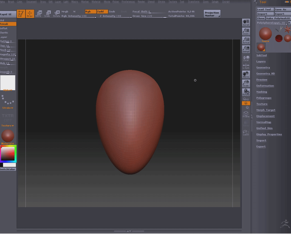This screenshot has height=234, width=291.
Task: Click the Scroll canvas icon
Action: point(246,23)
